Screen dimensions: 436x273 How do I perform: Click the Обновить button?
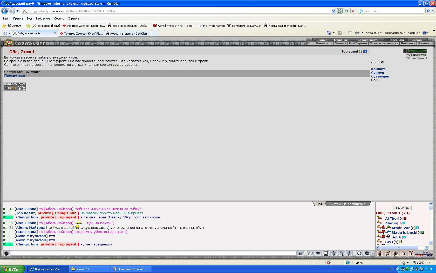pos(402,208)
